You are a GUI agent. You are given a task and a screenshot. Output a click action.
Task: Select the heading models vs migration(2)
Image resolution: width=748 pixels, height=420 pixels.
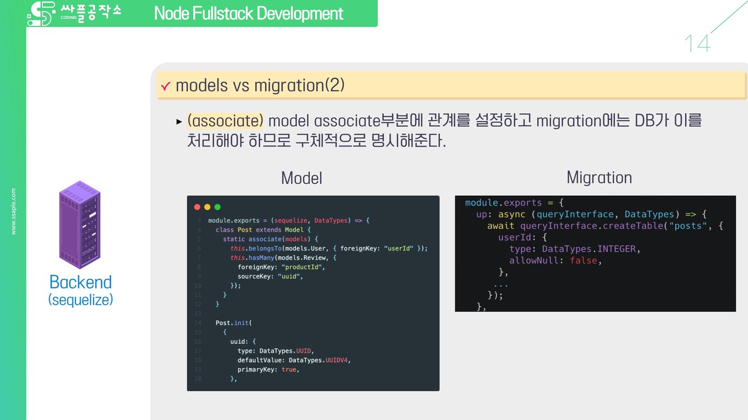260,85
